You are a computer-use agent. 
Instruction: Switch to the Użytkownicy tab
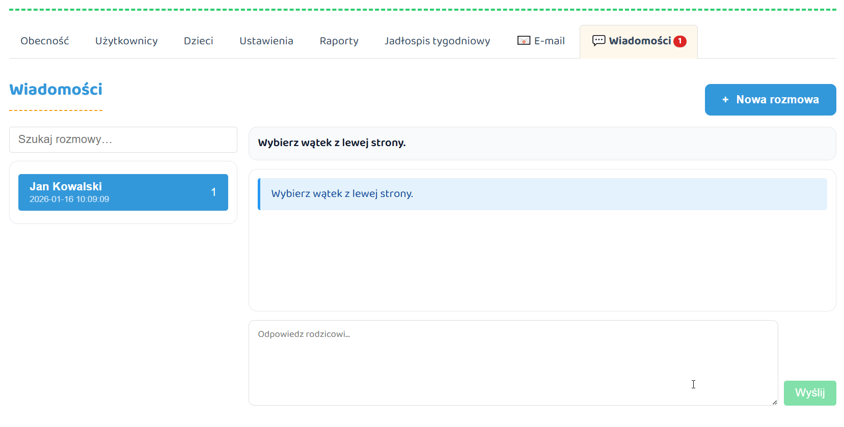126,41
